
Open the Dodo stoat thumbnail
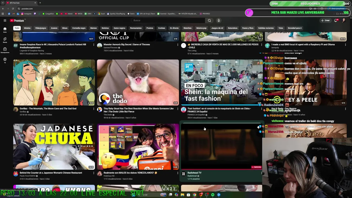click(138, 82)
